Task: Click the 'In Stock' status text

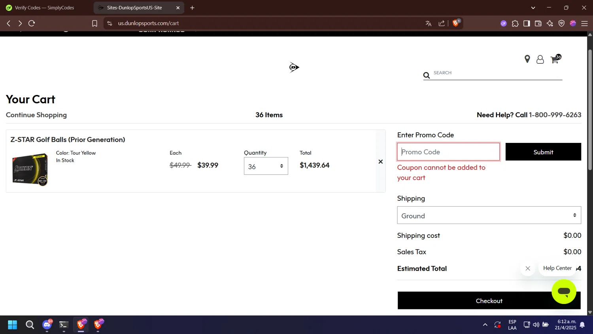Action: pos(65,160)
